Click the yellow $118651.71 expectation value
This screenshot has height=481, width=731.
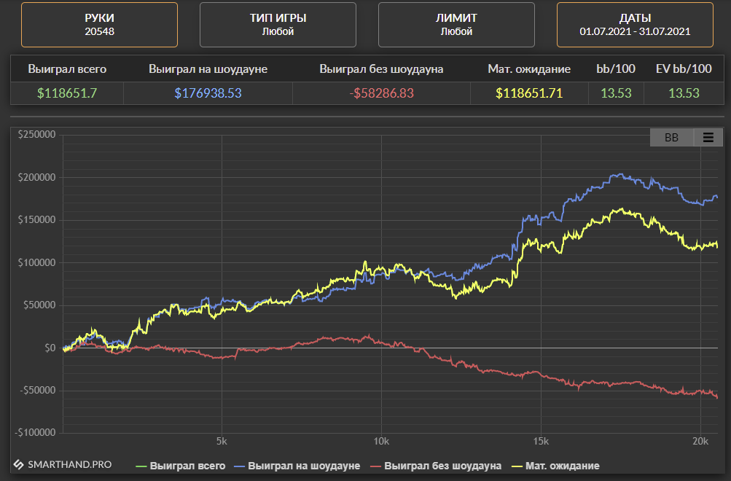(x=529, y=93)
